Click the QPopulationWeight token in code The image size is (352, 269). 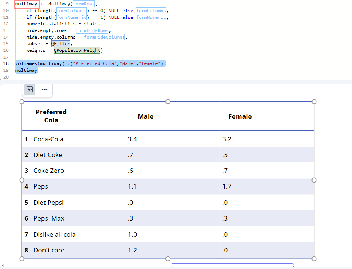[x=77, y=50]
